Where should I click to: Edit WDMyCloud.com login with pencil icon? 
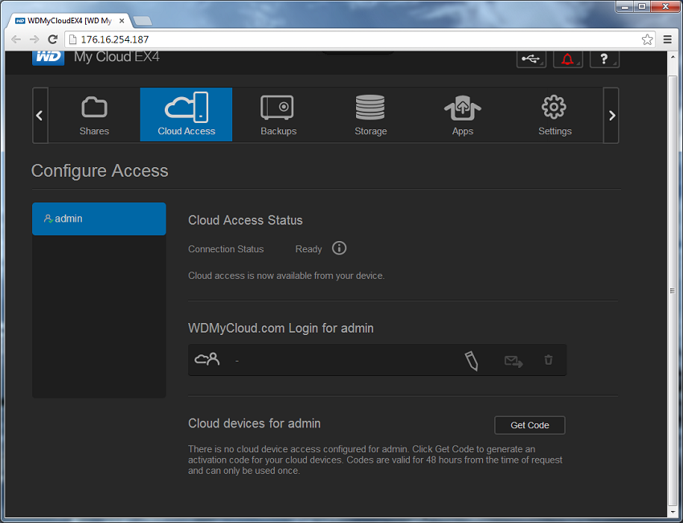pos(472,361)
